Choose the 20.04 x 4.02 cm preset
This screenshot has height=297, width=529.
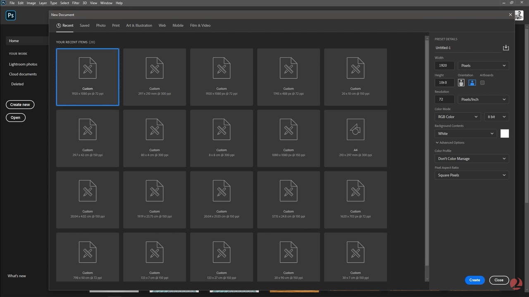(88, 200)
